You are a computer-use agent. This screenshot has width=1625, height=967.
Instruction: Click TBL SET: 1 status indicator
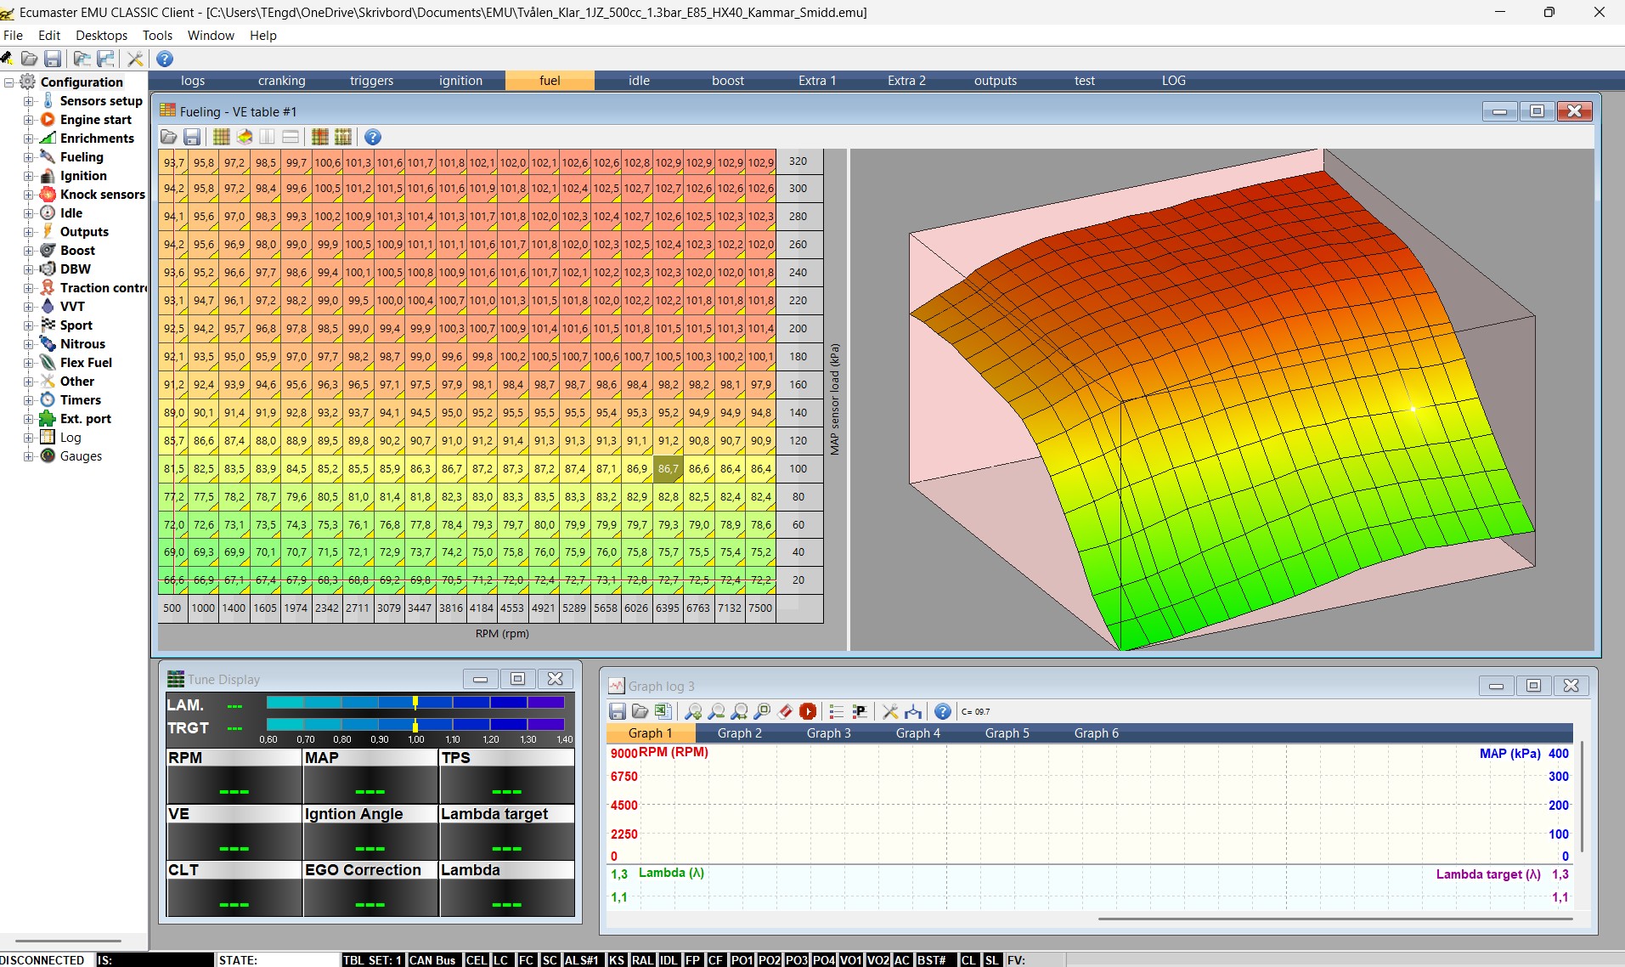tap(372, 960)
